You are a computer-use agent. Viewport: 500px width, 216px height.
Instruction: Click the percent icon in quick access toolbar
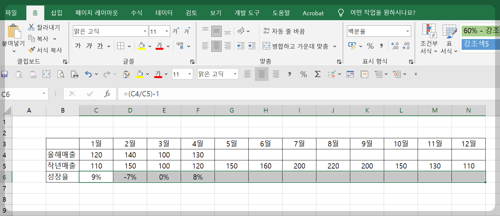[x=303, y=74]
